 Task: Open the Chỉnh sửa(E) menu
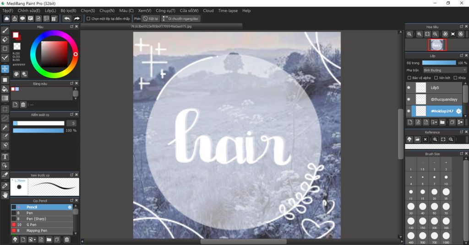(x=29, y=11)
